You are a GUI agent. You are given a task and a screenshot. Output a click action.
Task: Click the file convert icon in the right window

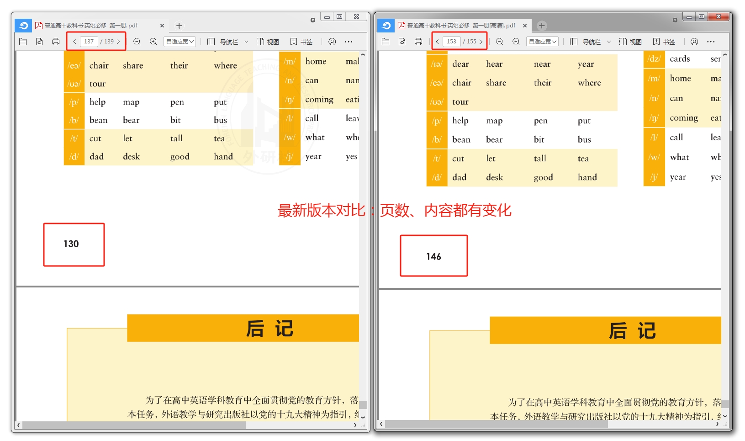(402, 42)
